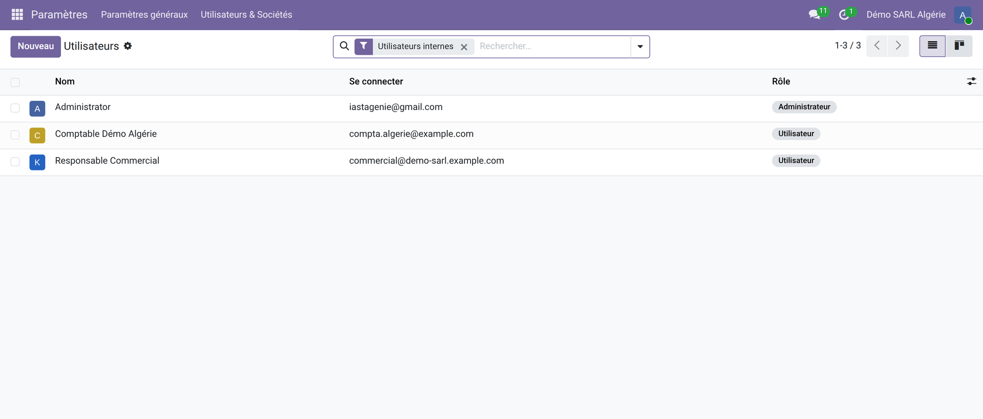The image size is (983, 419).
Task: Select the Administrator row checkbox
Action: pyautogui.click(x=15, y=108)
